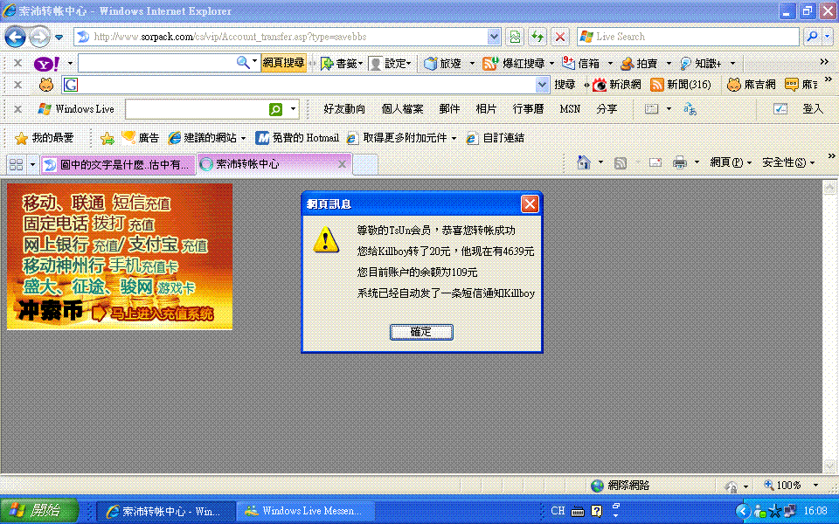Viewport: 839px width, 524px height.
Task: Expand the address bar URL dropdown
Action: pyautogui.click(x=494, y=37)
